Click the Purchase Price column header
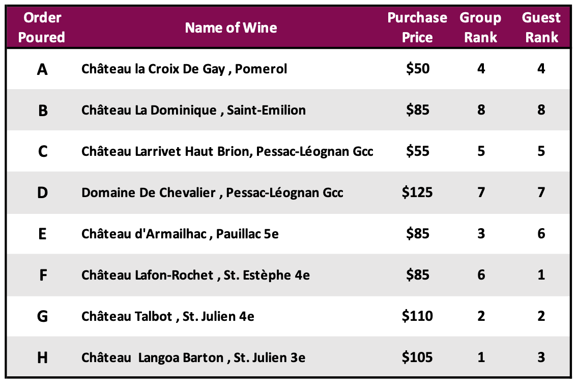The image size is (577, 385). coord(417,28)
